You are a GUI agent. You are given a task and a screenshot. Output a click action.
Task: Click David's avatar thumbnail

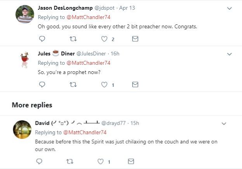[x=22, y=129]
